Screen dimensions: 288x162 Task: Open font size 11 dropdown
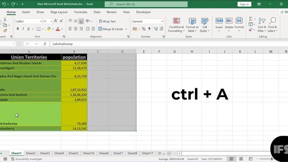(51, 22)
